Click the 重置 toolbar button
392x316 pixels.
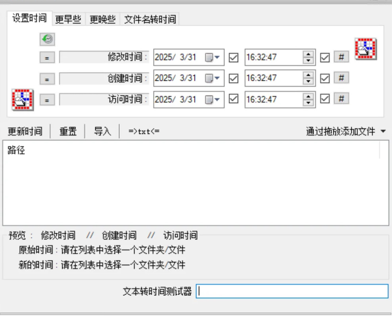pyautogui.click(x=68, y=131)
